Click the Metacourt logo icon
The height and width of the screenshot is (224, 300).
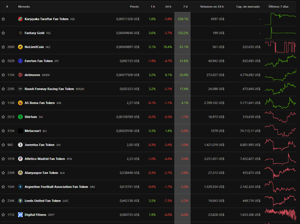(x=20, y=131)
